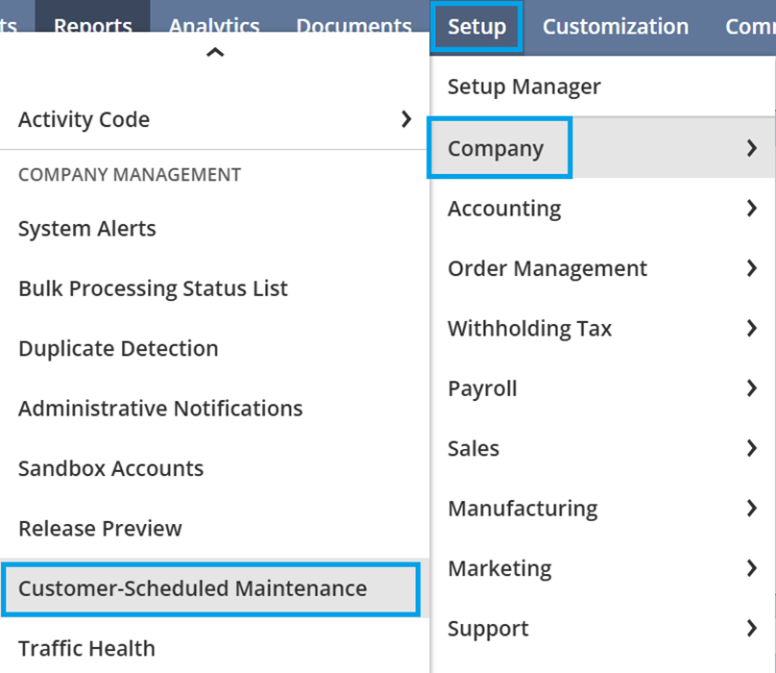Open the Setup menu
The image size is (776, 673).
pos(476,27)
